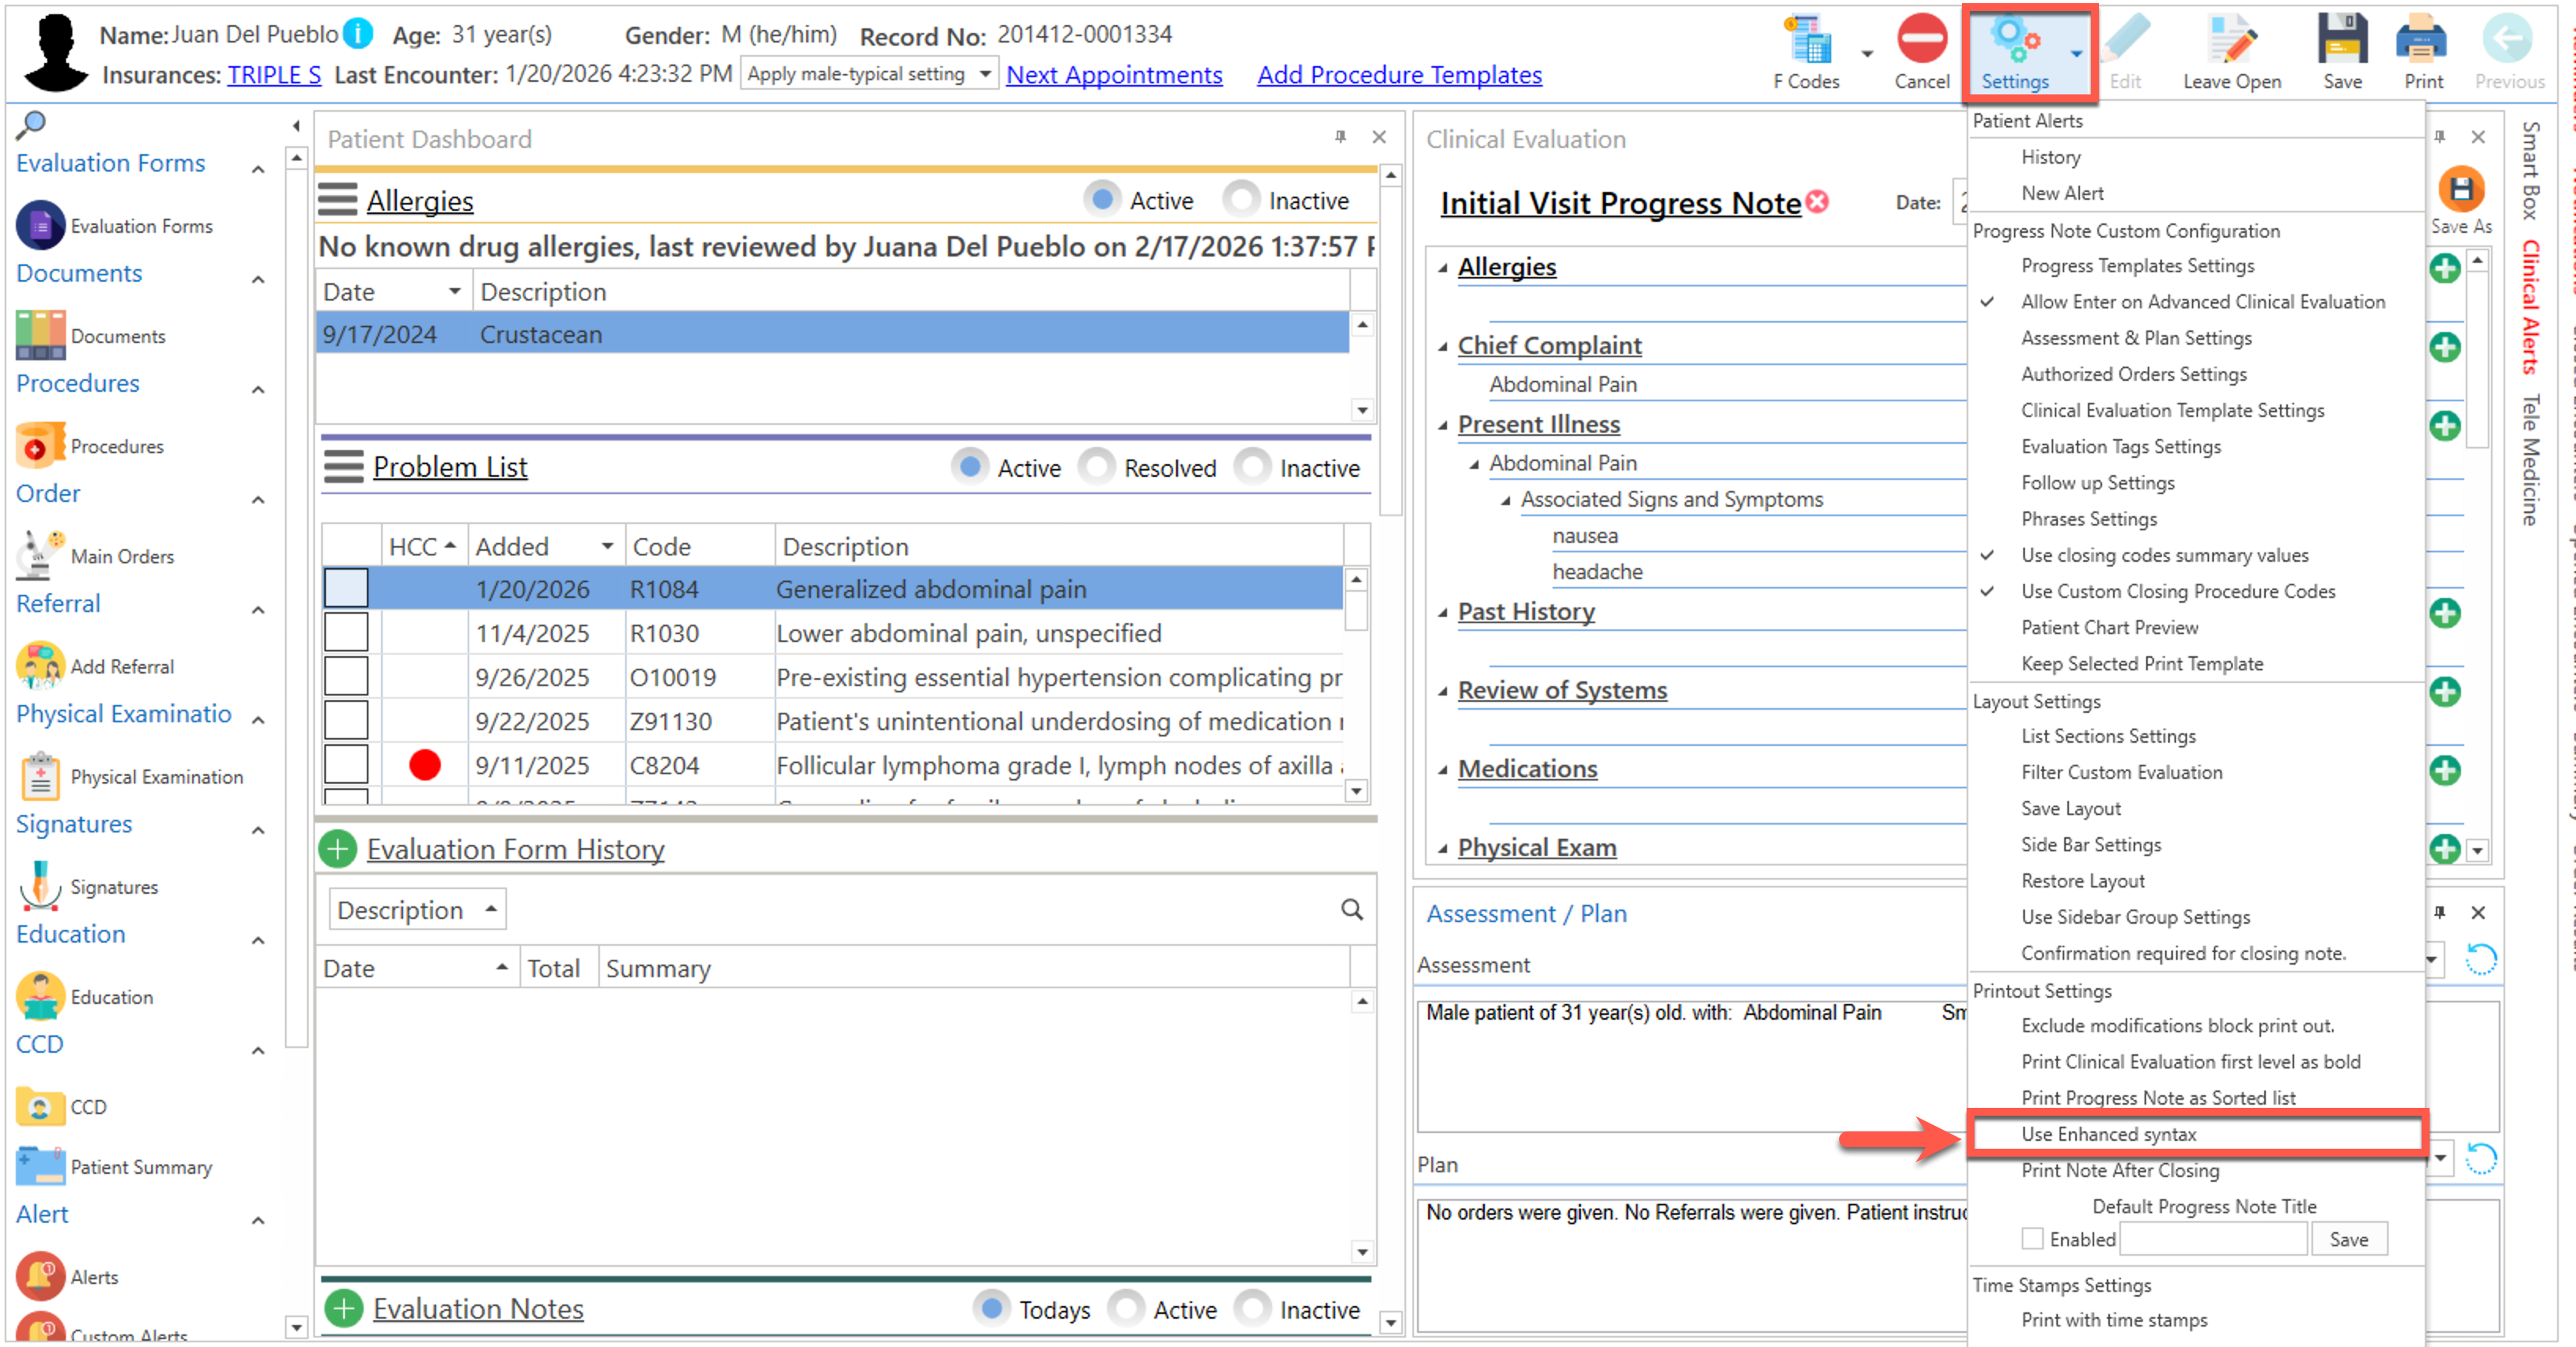The height and width of the screenshot is (1347, 2576).
Task: Click the orange Save As icon
Action: click(x=2461, y=190)
